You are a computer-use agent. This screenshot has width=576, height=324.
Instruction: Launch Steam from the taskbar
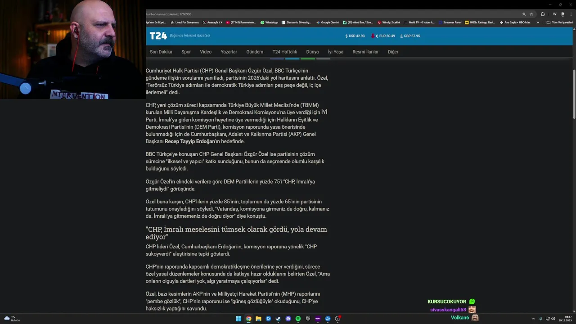pos(278,319)
